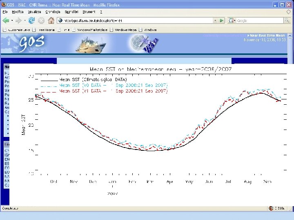Open the ? help menu
294x220 pixels.
click(x=101, y=12)
